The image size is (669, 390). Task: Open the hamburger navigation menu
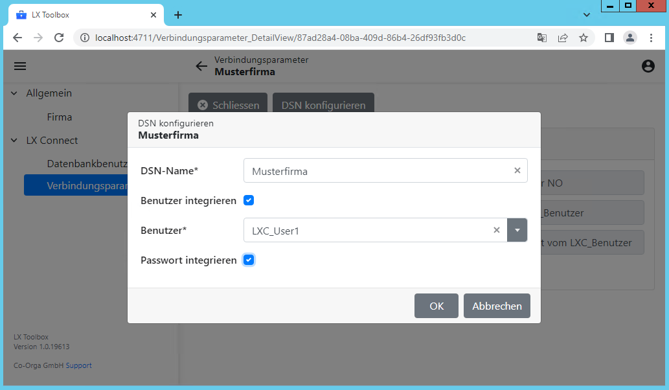pos(20,66)
